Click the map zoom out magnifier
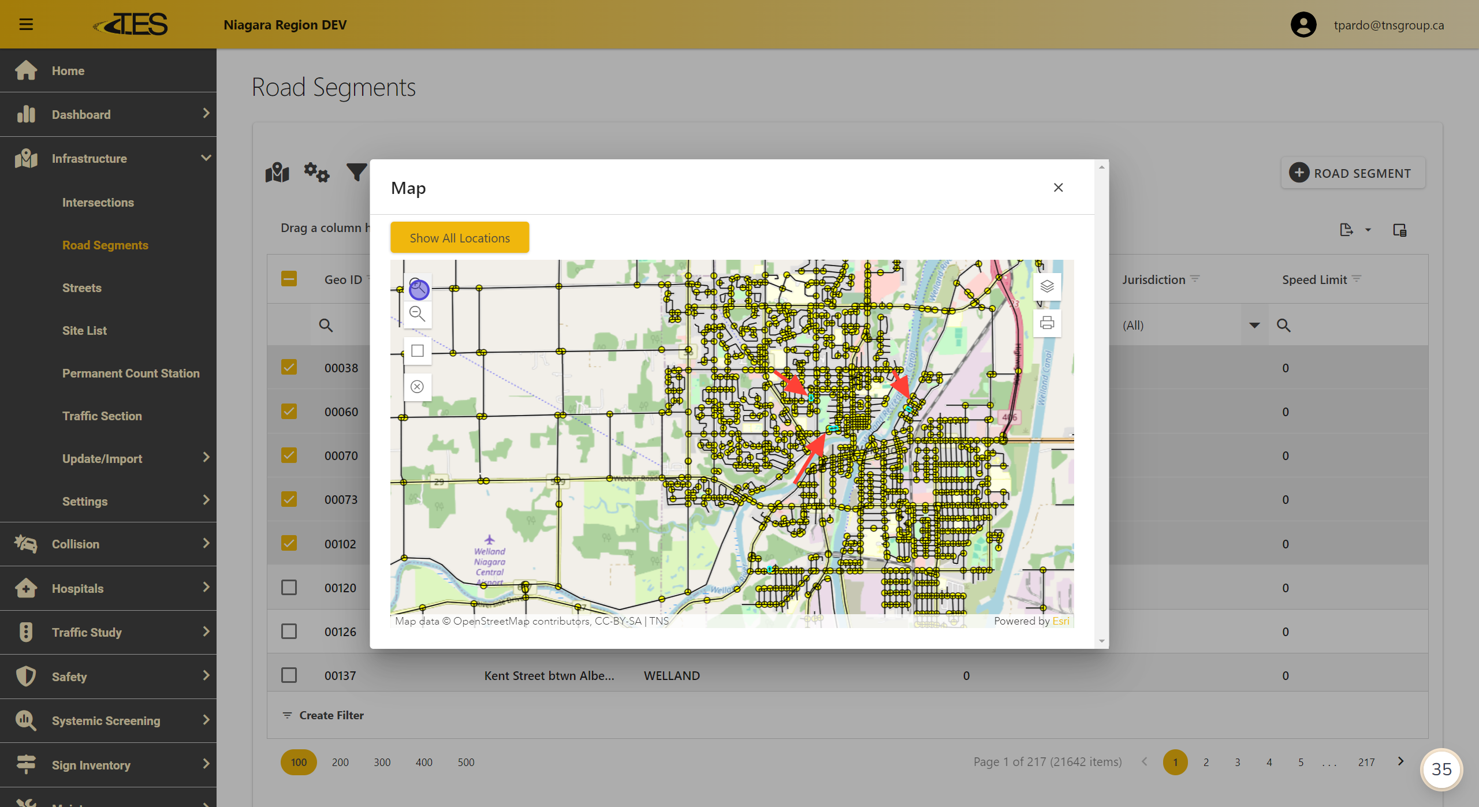 [x=417, y=314]
